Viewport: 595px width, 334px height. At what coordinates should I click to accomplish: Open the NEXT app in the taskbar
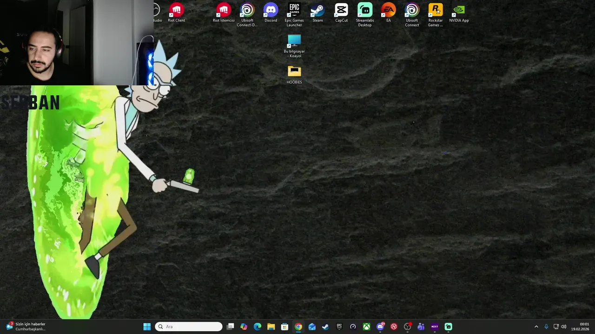click(x=435, y=327)
